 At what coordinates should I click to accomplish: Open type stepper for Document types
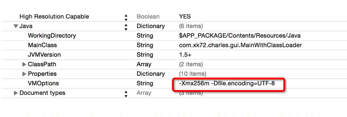126,94
